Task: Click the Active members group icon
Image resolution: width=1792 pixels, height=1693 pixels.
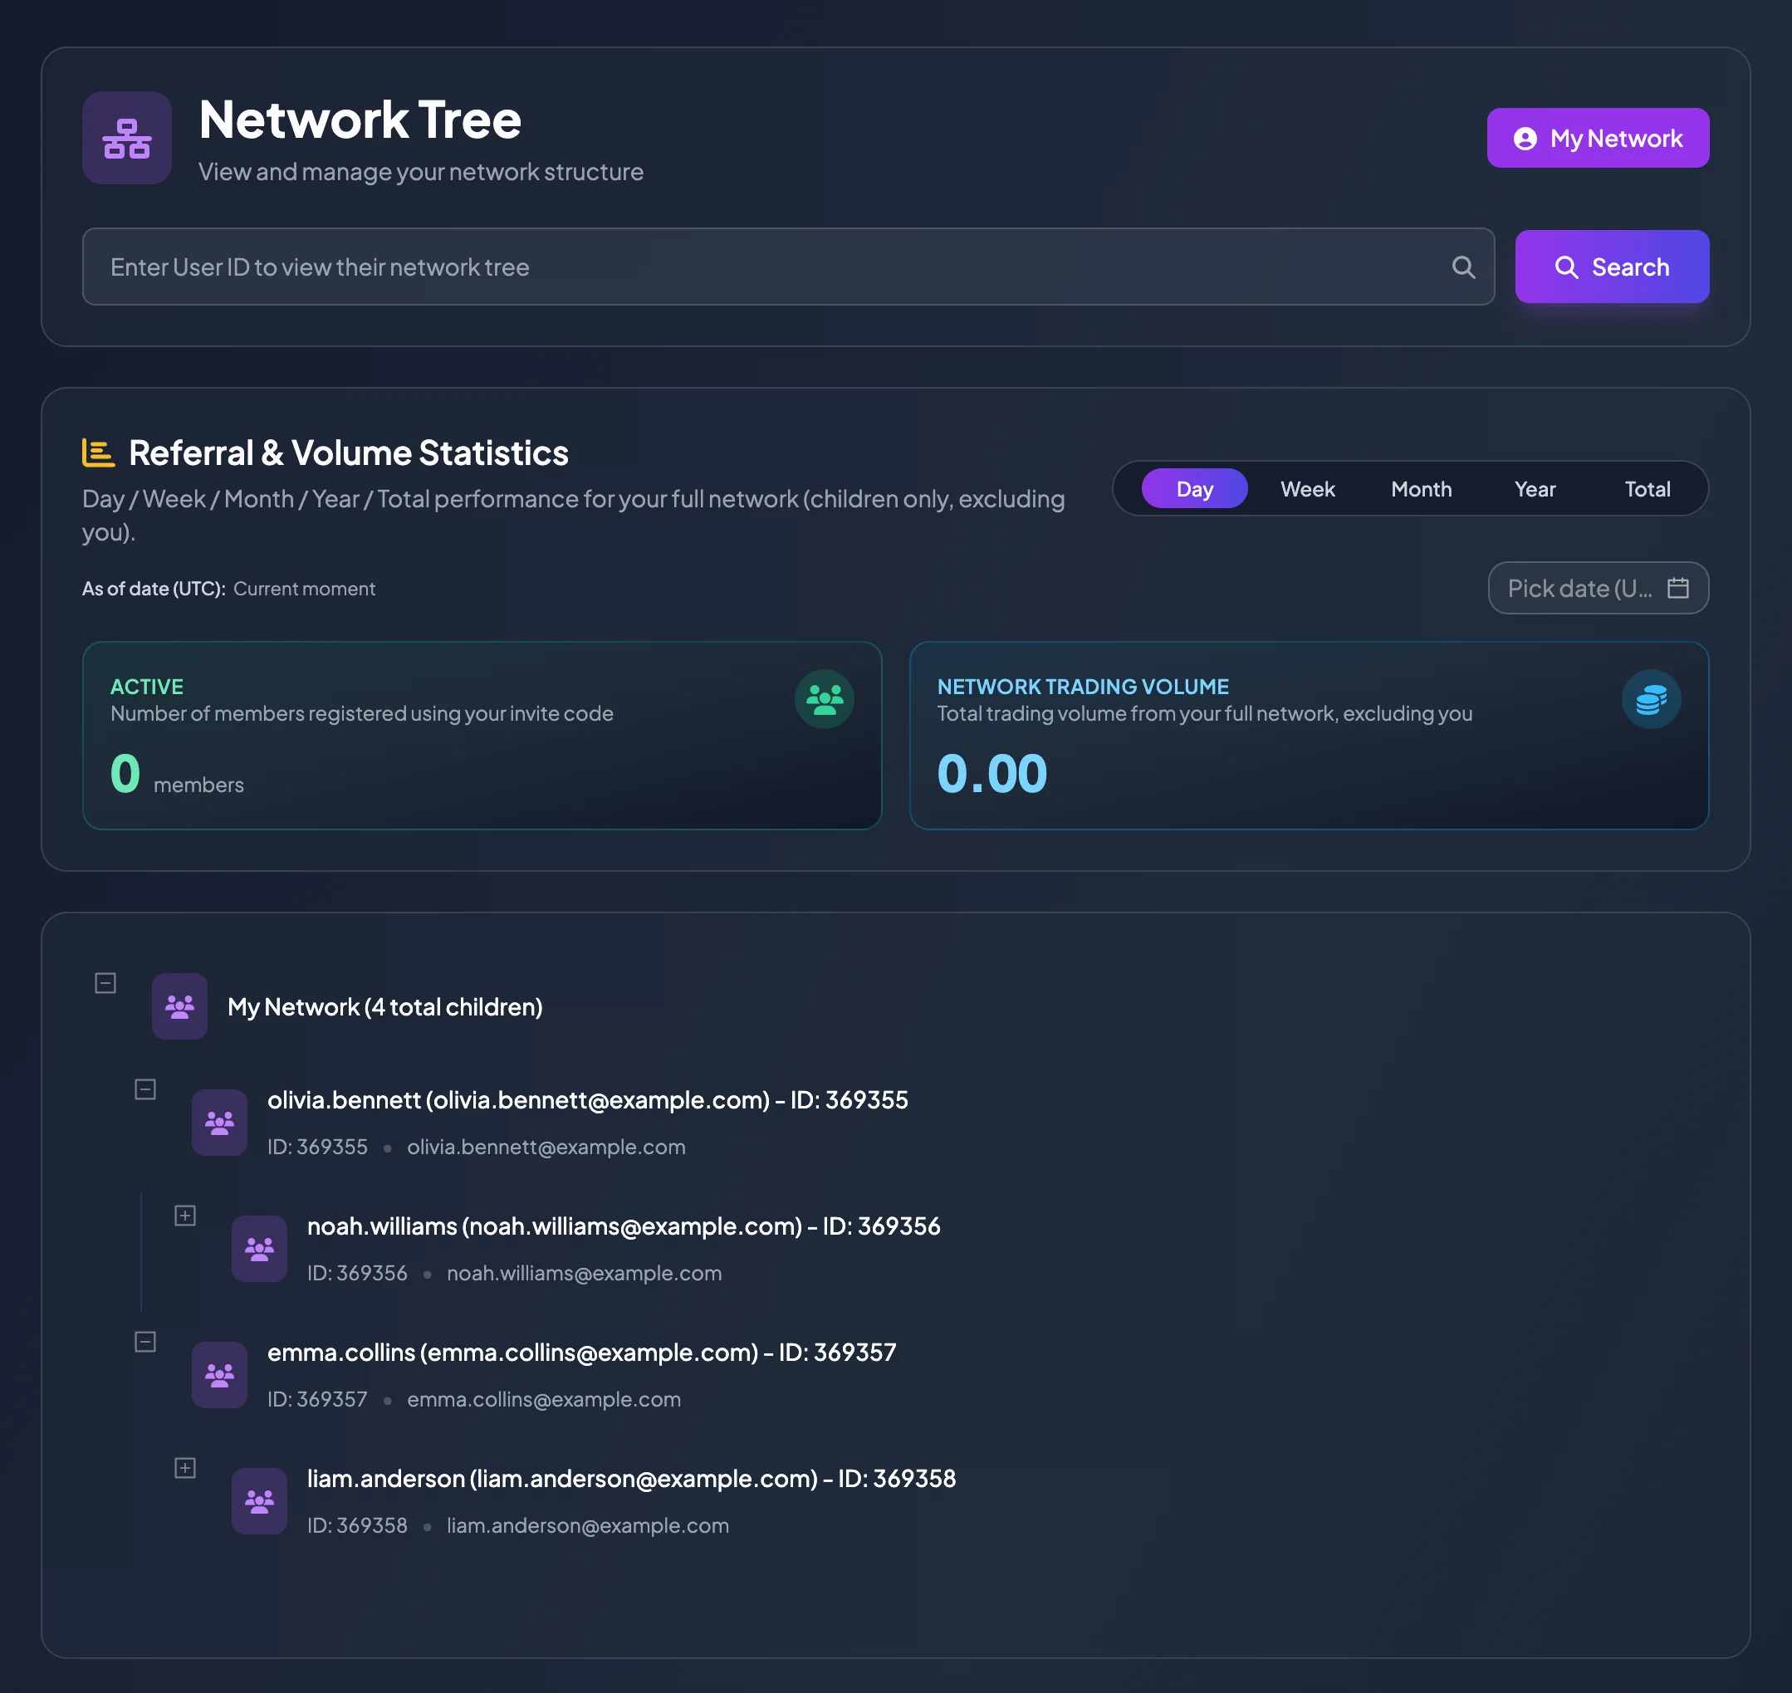Action: pos(824,699)
